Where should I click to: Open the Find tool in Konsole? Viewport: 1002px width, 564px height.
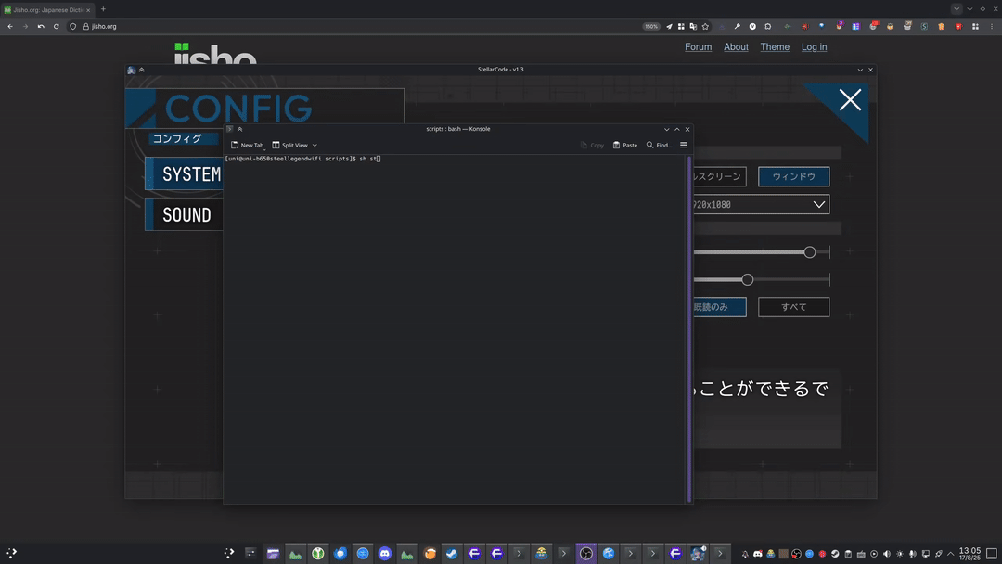657,145
